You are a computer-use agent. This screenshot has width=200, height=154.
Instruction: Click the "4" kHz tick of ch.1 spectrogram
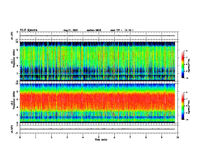18,66
